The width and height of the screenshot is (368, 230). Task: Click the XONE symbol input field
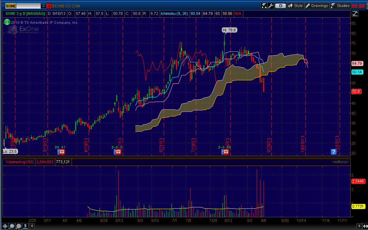pos(23,6)
